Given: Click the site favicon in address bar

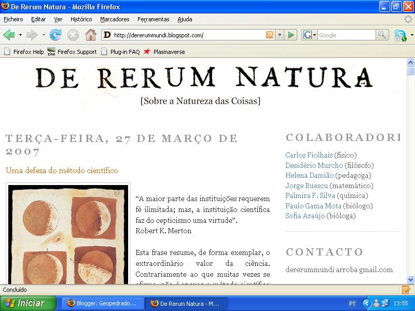Looking at the screenshot, I should (x=107, y=35).
